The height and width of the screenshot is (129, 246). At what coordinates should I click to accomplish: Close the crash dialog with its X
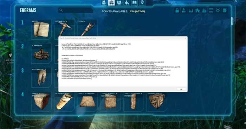pos(185,38)
